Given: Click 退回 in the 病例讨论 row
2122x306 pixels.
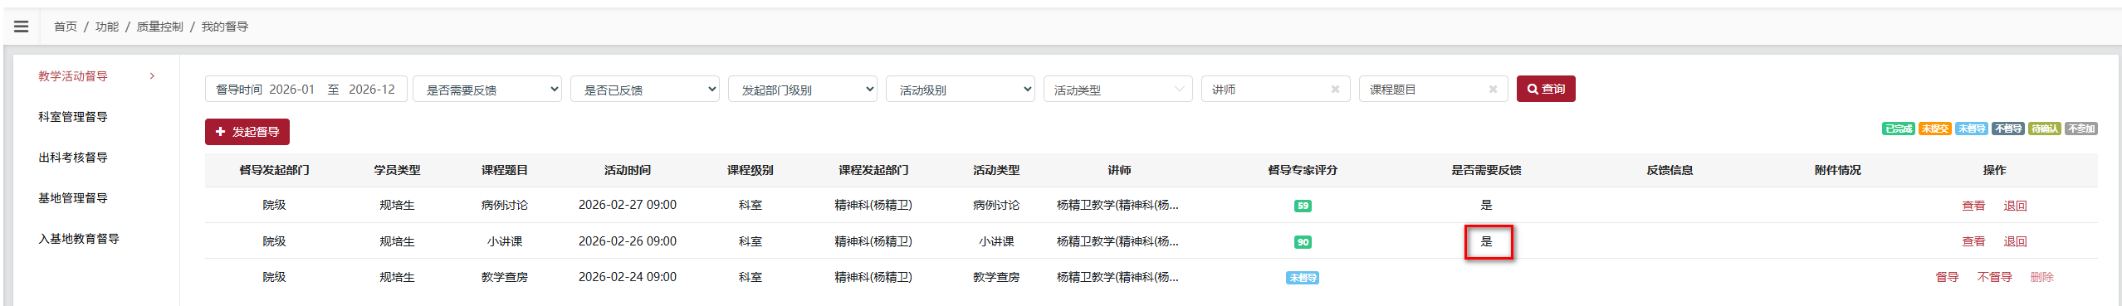Looking at the screenshot, I should 2015,206.
